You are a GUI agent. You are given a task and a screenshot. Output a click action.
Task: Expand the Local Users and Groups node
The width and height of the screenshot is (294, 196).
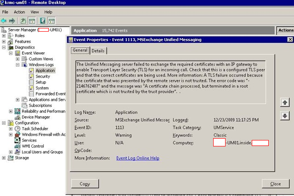[x=11, y=152]
